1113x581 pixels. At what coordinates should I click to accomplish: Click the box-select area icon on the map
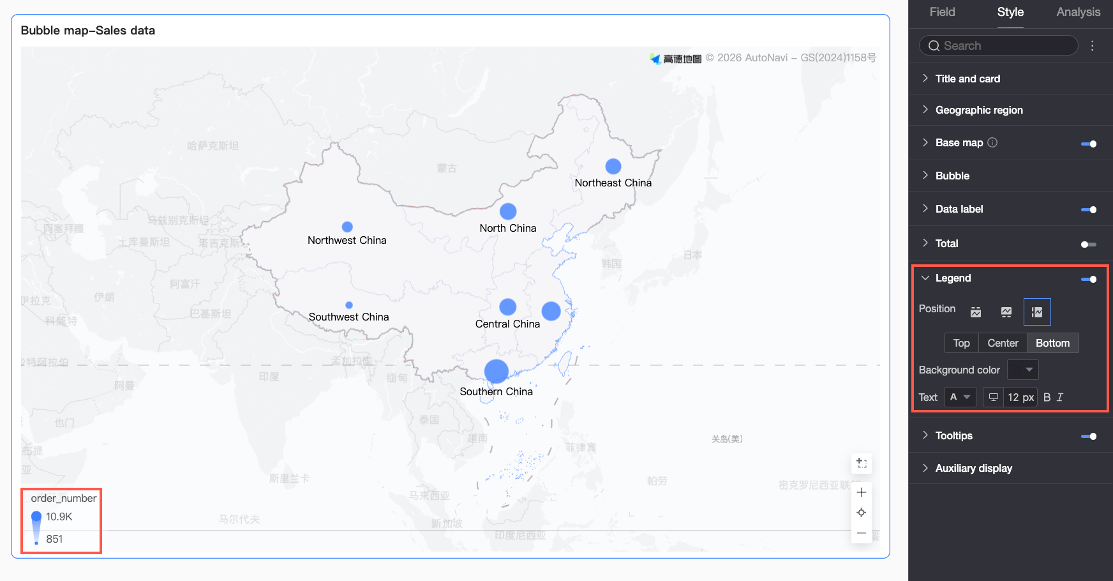862,463
